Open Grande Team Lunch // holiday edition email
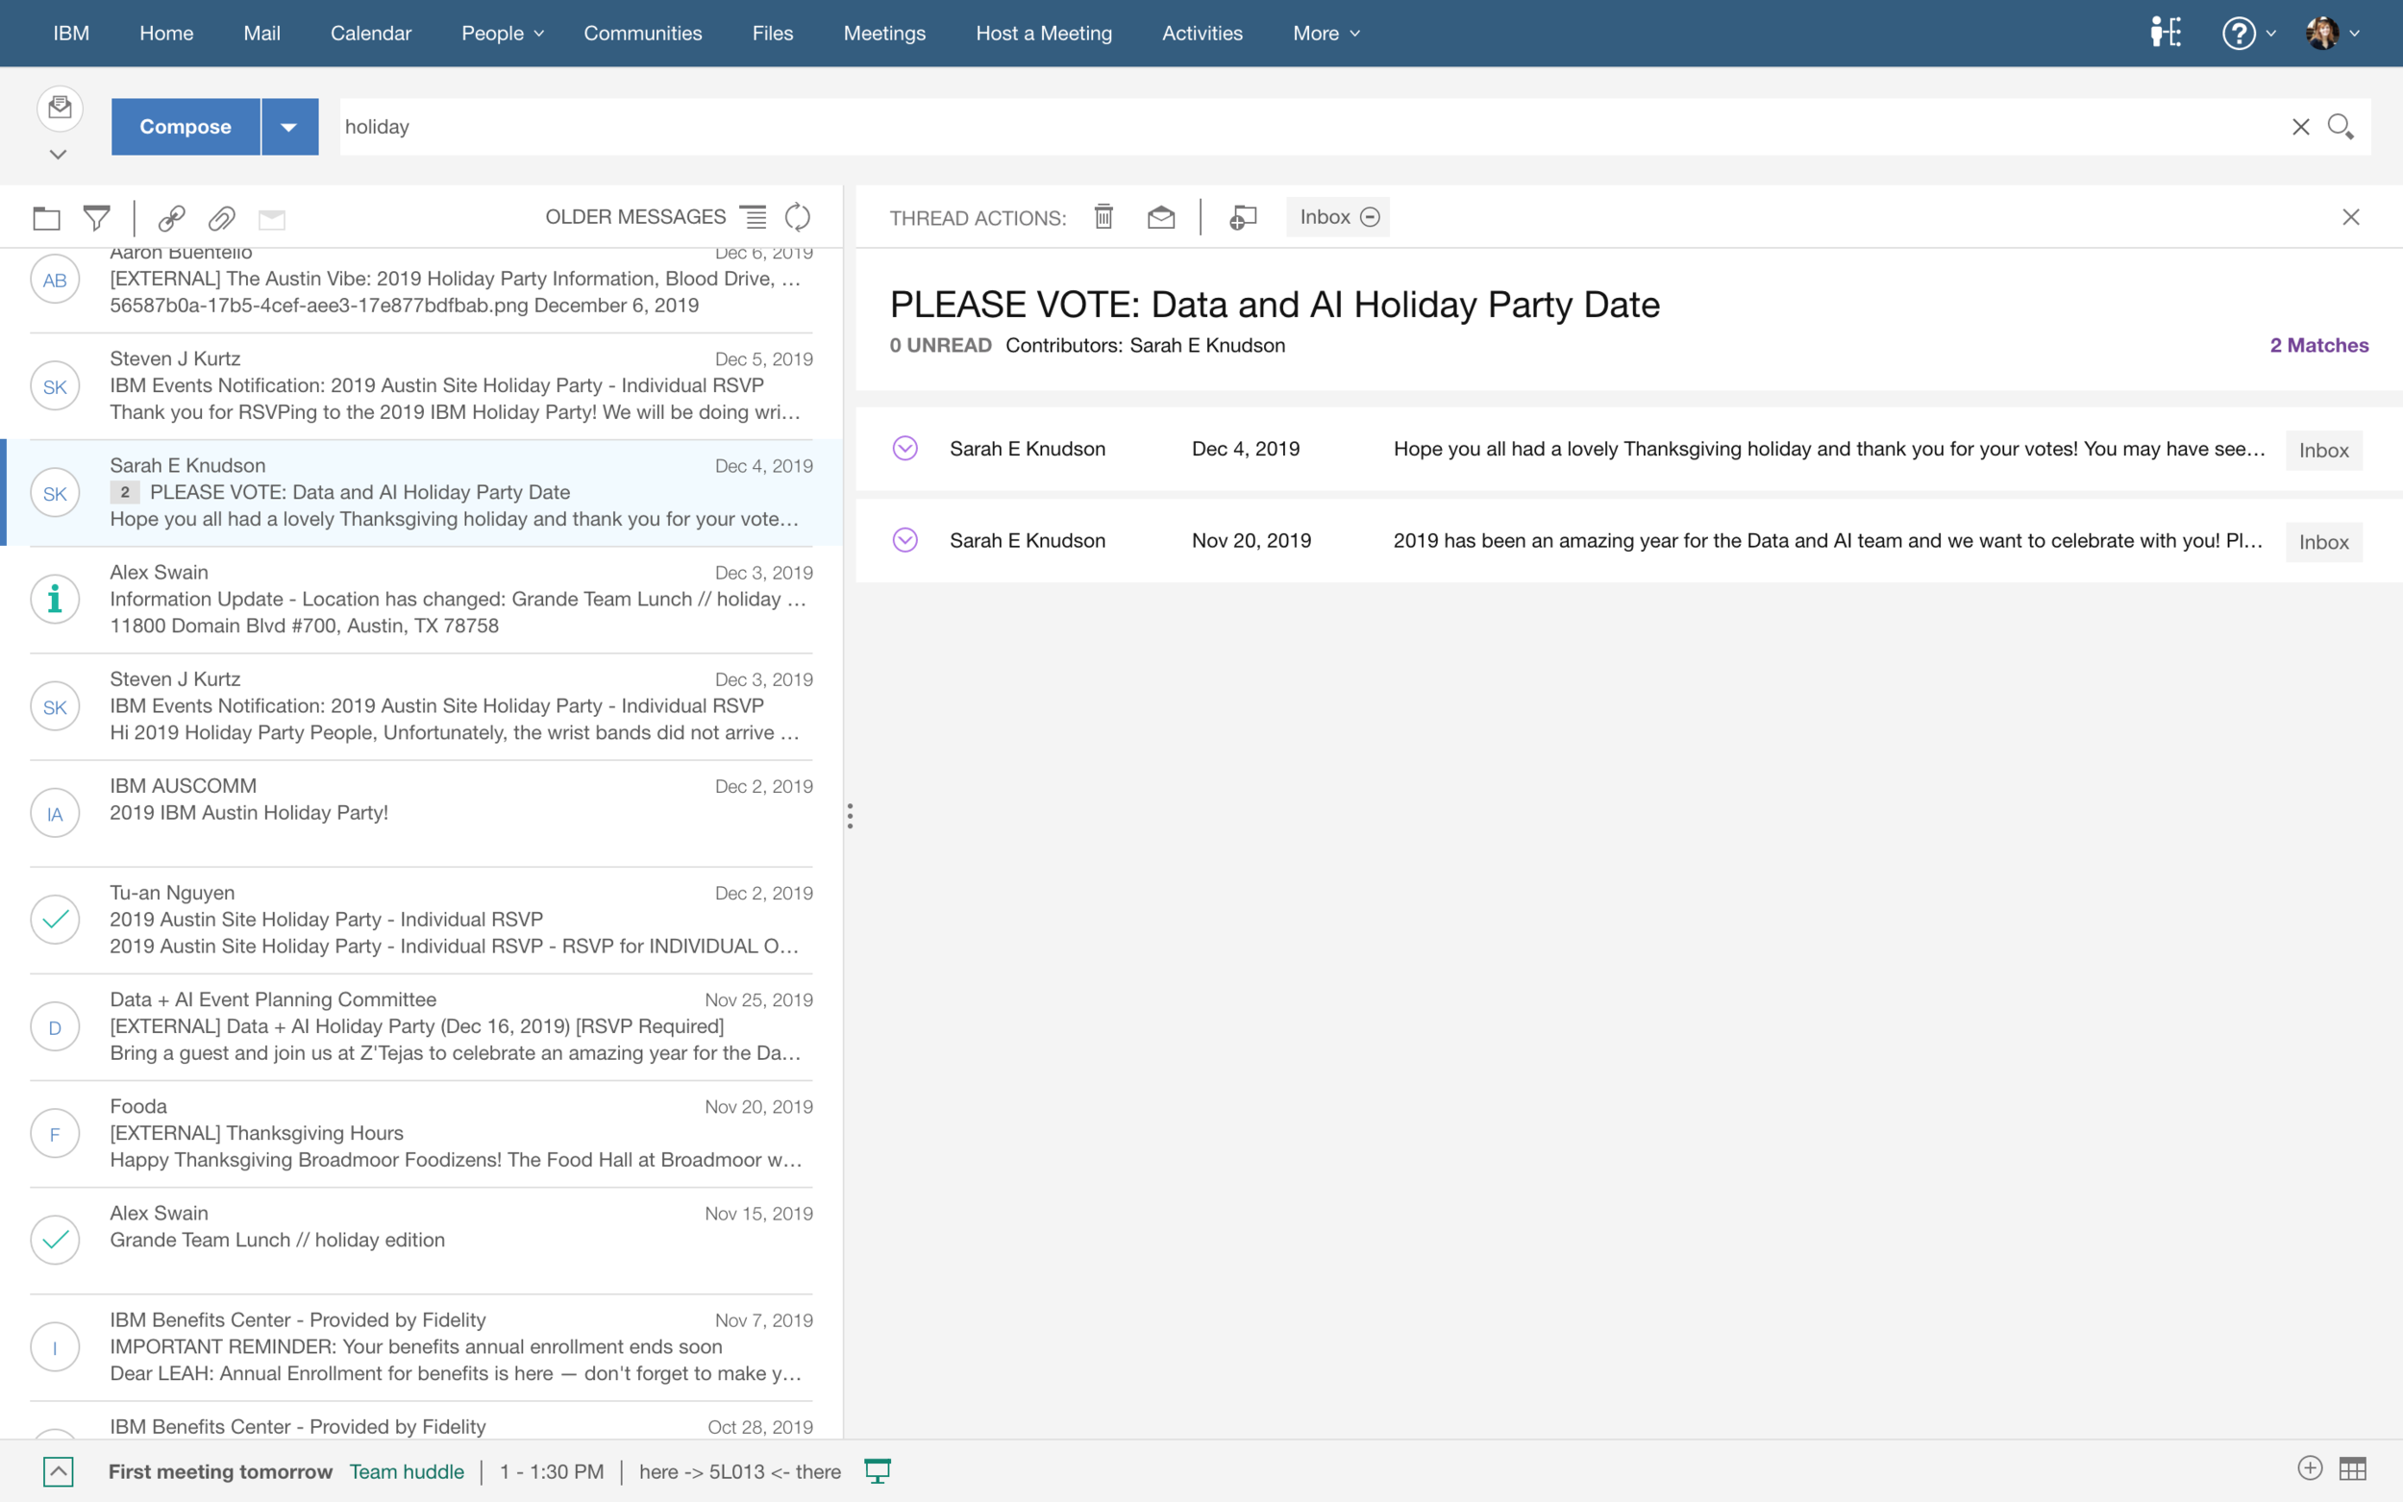 (421, 1240)
